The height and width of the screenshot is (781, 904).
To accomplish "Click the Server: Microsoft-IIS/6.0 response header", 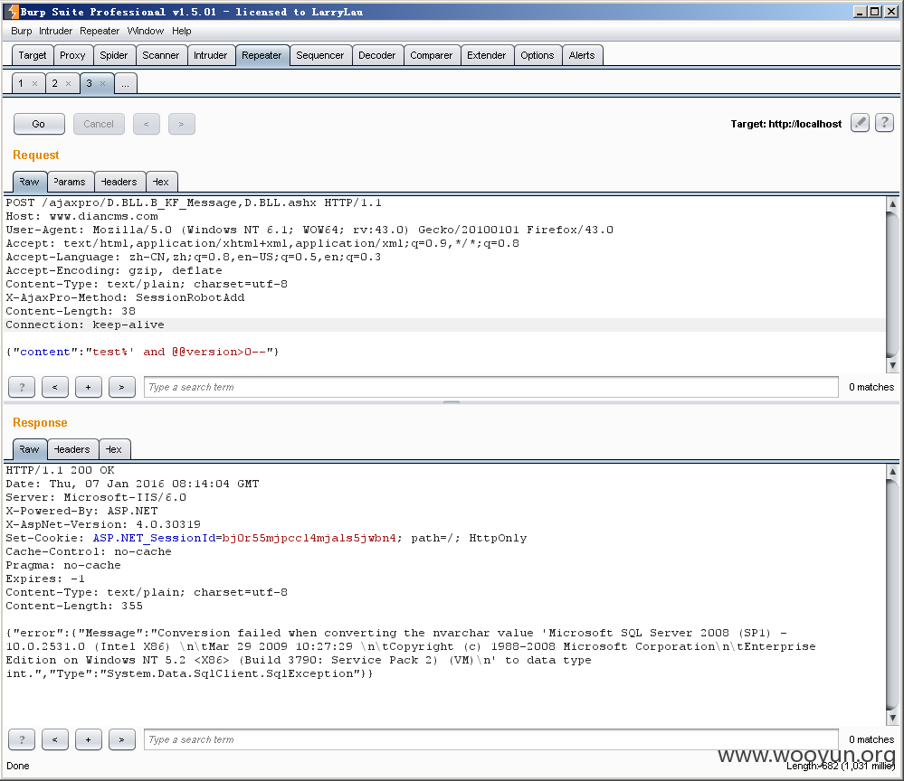I will pos(96,498).
